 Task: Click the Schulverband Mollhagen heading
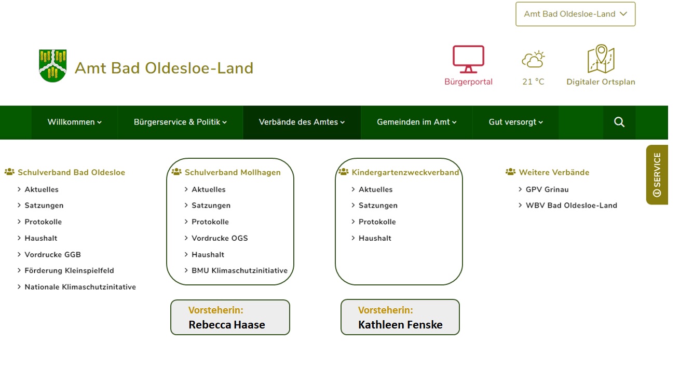click(x=233, y=172)
